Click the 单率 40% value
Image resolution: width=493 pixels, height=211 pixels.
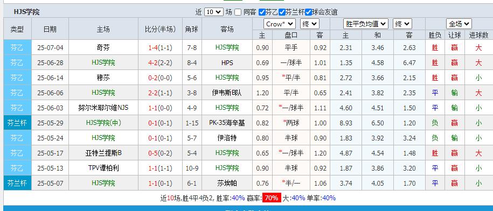click(x=329, y=198)
